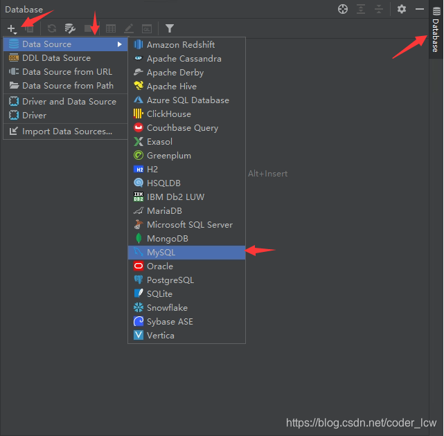The height and width of the screenshot is (436, 444).
Task: Select Couchbase Query data source
Action: pos(186,128)
